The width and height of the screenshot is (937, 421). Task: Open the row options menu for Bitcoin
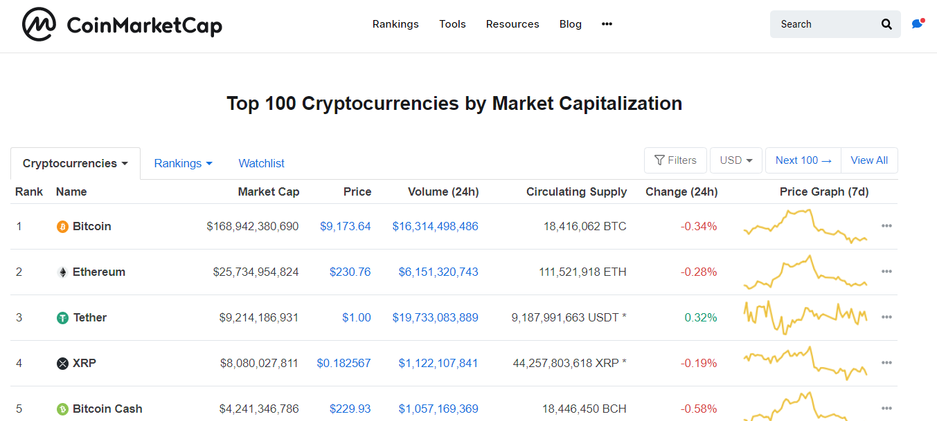tap(887, 226)
